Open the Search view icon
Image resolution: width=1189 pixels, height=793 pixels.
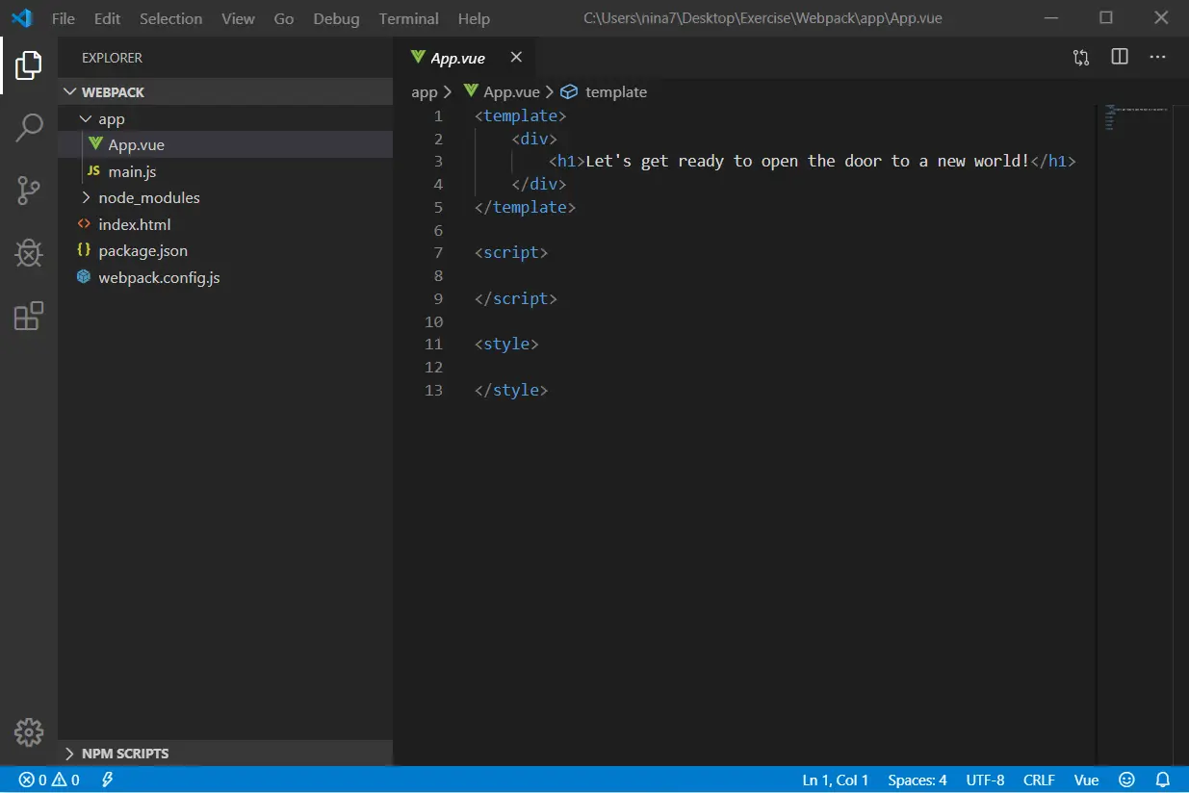[x=29, y=127]
